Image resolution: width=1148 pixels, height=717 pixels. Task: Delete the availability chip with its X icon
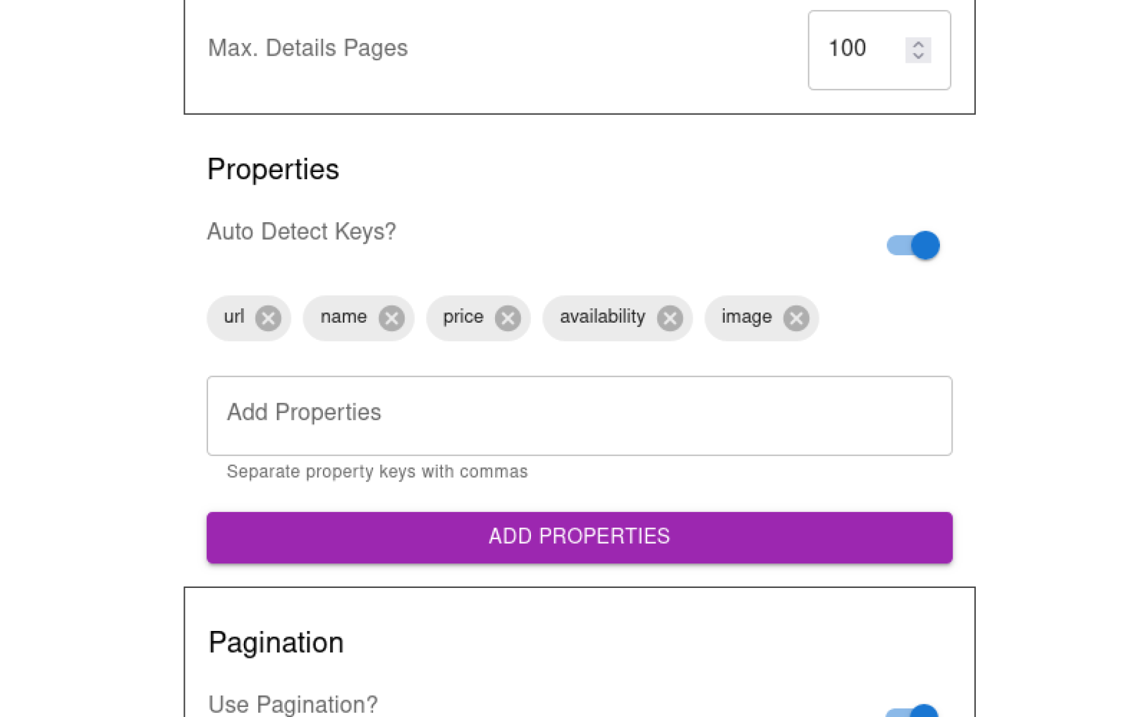pyautogui.click(x=670, y=318)
